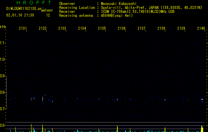The height and width of the screenshot is (132, 208).
Task: Click the 0.9 kHz frequency tick label
Action: [x=3, y=76]
